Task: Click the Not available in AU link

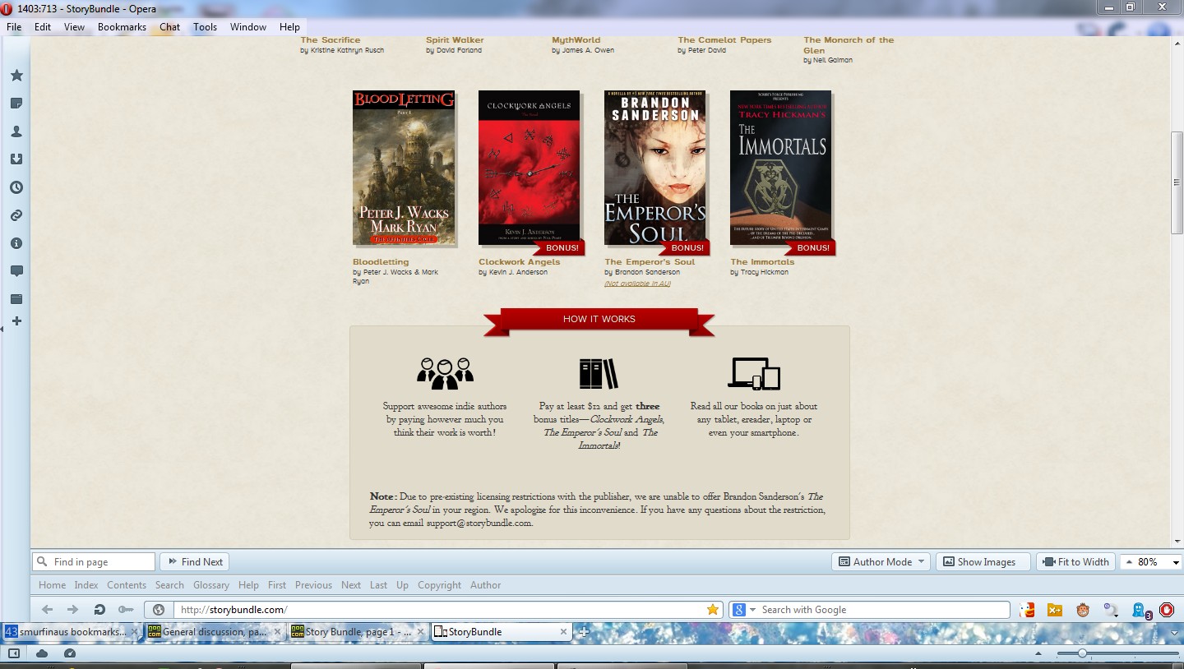Action: pyautogui.click(x=637, y=284)
